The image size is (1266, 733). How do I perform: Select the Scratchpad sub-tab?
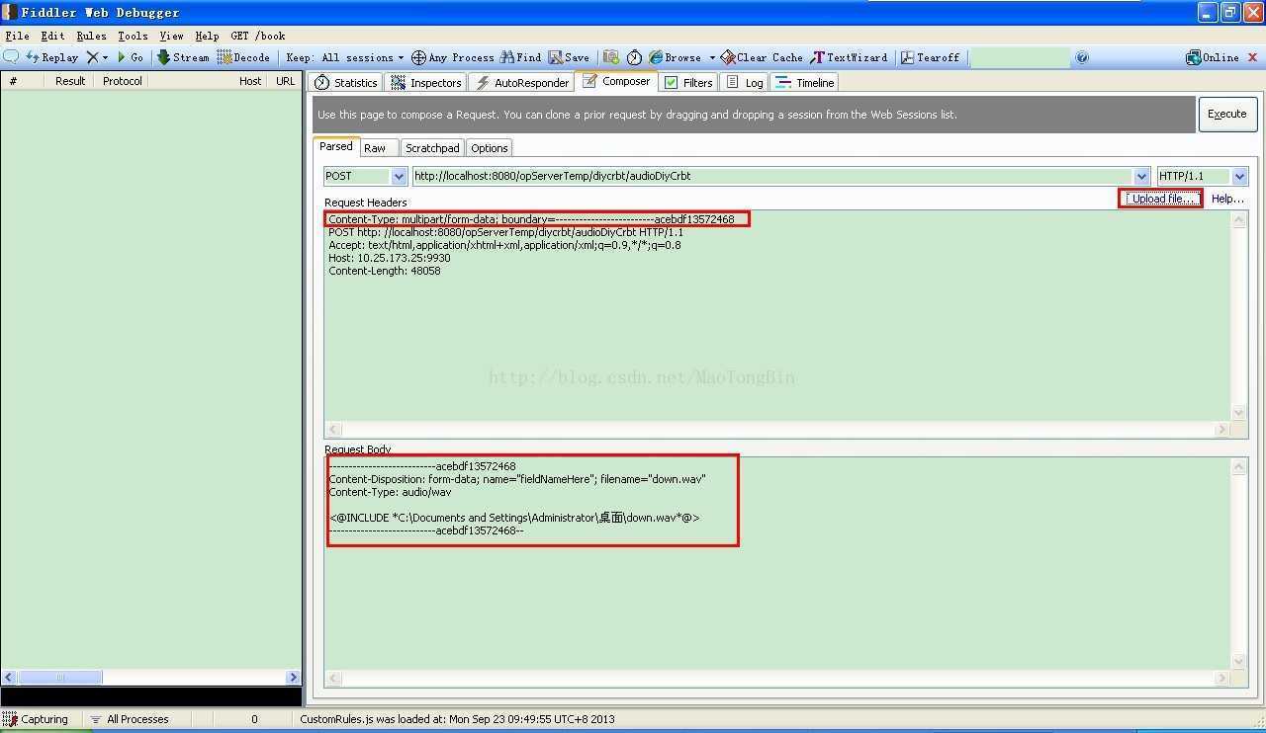[432, 148]
